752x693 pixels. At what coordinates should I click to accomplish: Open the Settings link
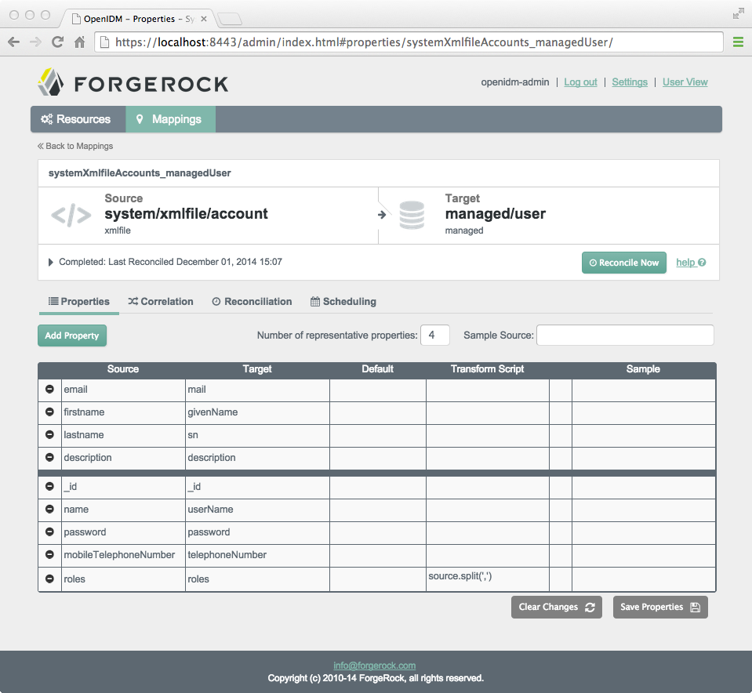coord(630,82)
